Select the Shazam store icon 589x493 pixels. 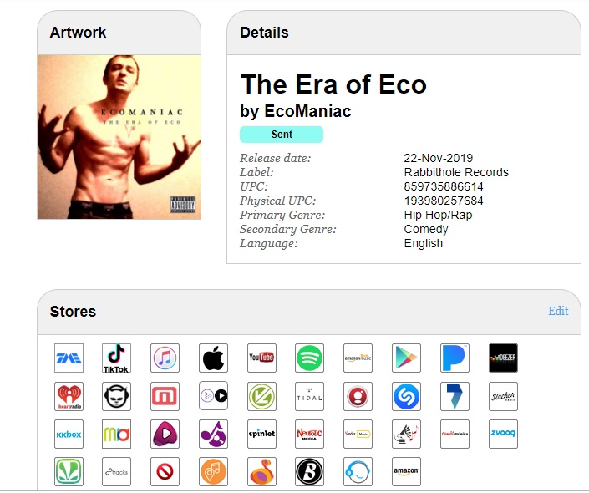[x=406, y=396]
